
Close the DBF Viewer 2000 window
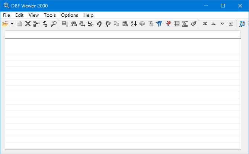240,6
